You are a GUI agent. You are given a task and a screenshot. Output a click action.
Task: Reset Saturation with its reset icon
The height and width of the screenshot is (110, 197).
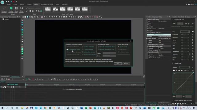(x=193, y=54)
